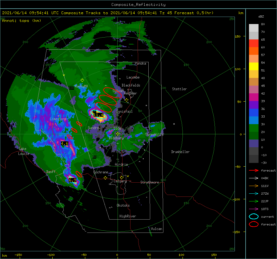
Task: Pick the bright yellow dBZ swatch above 51
Action: point(254,66)
